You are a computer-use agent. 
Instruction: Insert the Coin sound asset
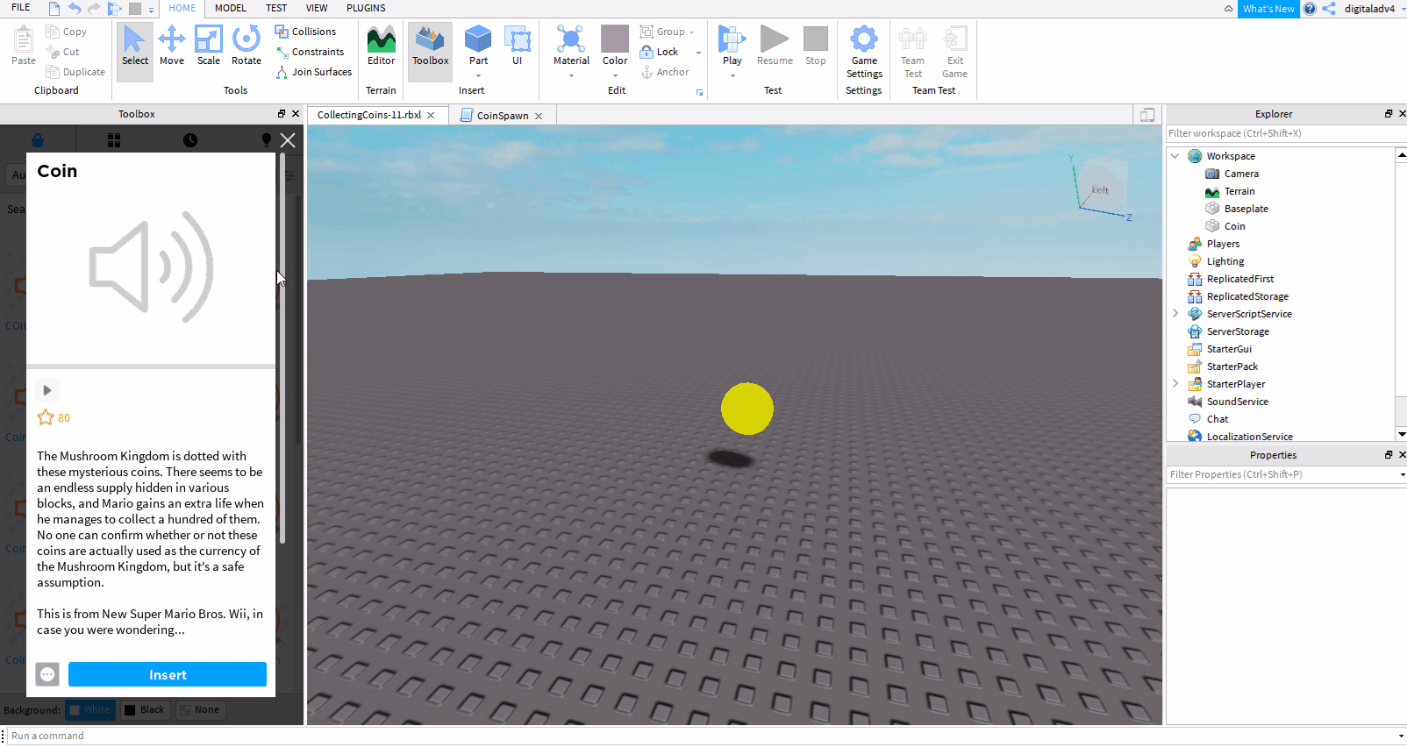168,674
